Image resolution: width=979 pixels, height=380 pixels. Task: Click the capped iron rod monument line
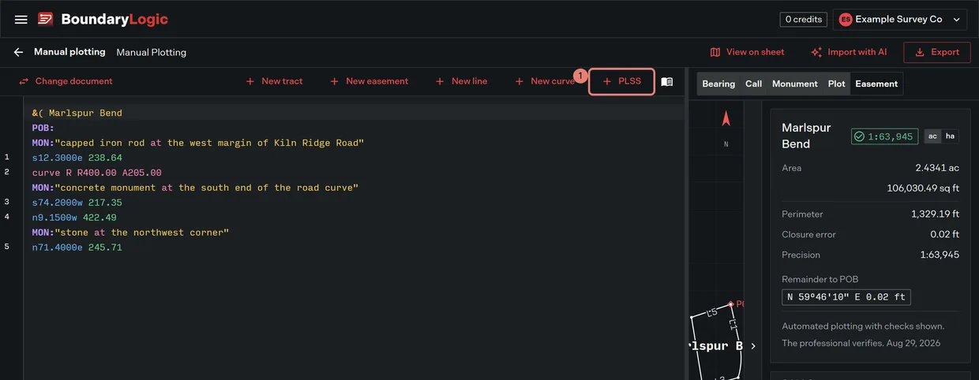point(198,143)
